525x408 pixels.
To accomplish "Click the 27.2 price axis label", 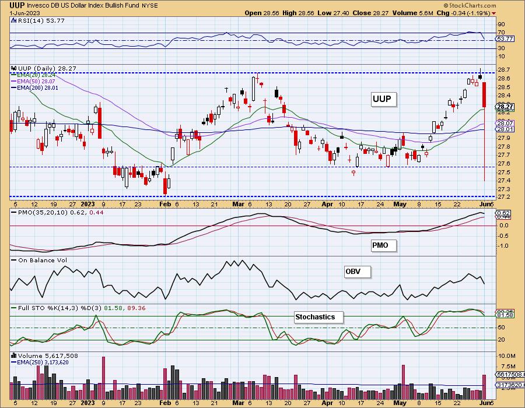I will (x=505, y=196).
